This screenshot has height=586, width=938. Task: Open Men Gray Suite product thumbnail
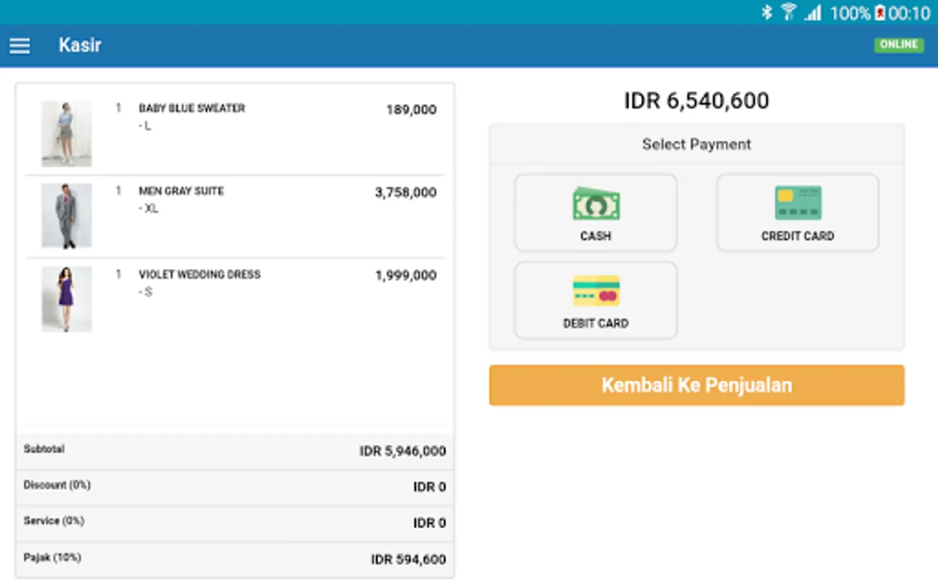66,216
